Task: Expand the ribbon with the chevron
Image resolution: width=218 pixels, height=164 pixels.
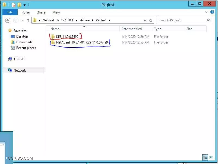Action: [206, 12]
